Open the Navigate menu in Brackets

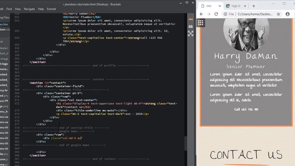point(29,9)
